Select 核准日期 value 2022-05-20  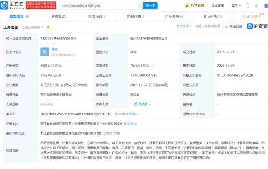pos(226,65)
